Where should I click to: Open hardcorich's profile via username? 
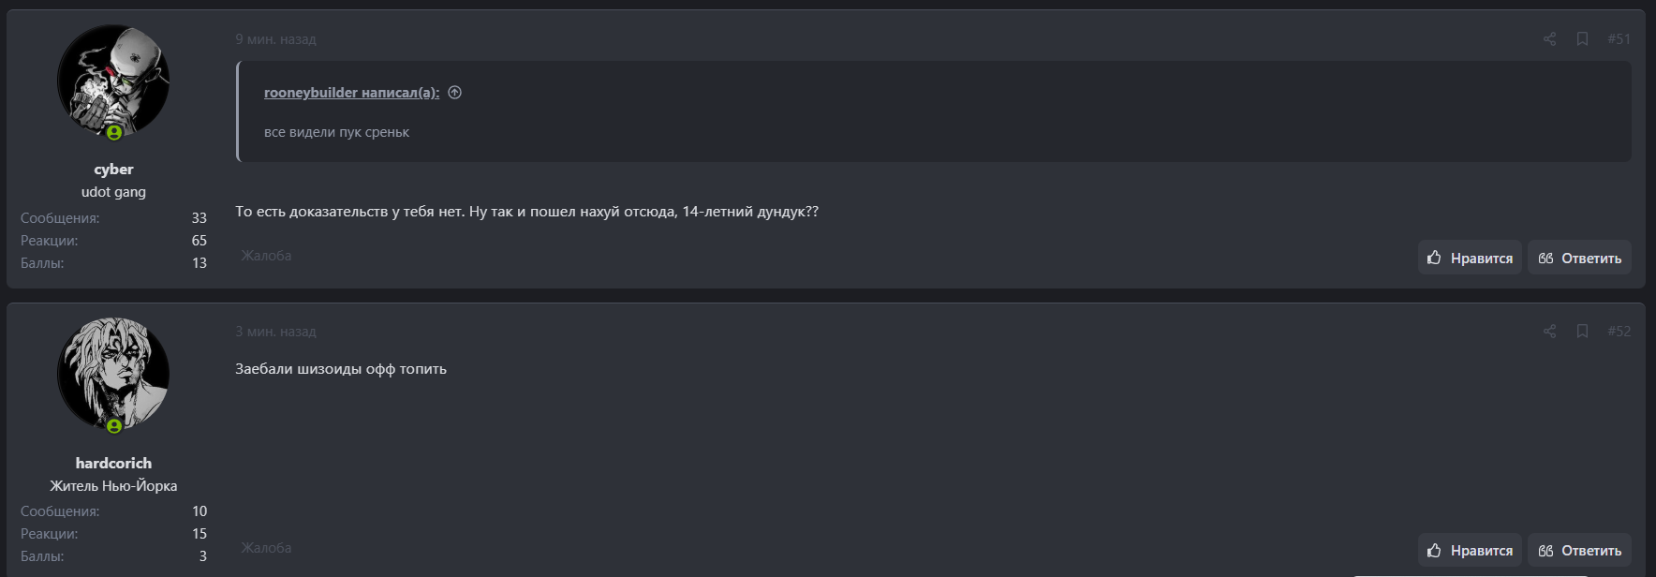click(113, 463)
